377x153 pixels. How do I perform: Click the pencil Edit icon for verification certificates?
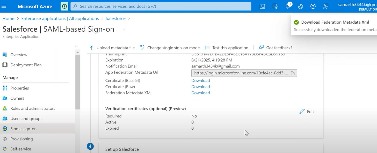(302, 112)
